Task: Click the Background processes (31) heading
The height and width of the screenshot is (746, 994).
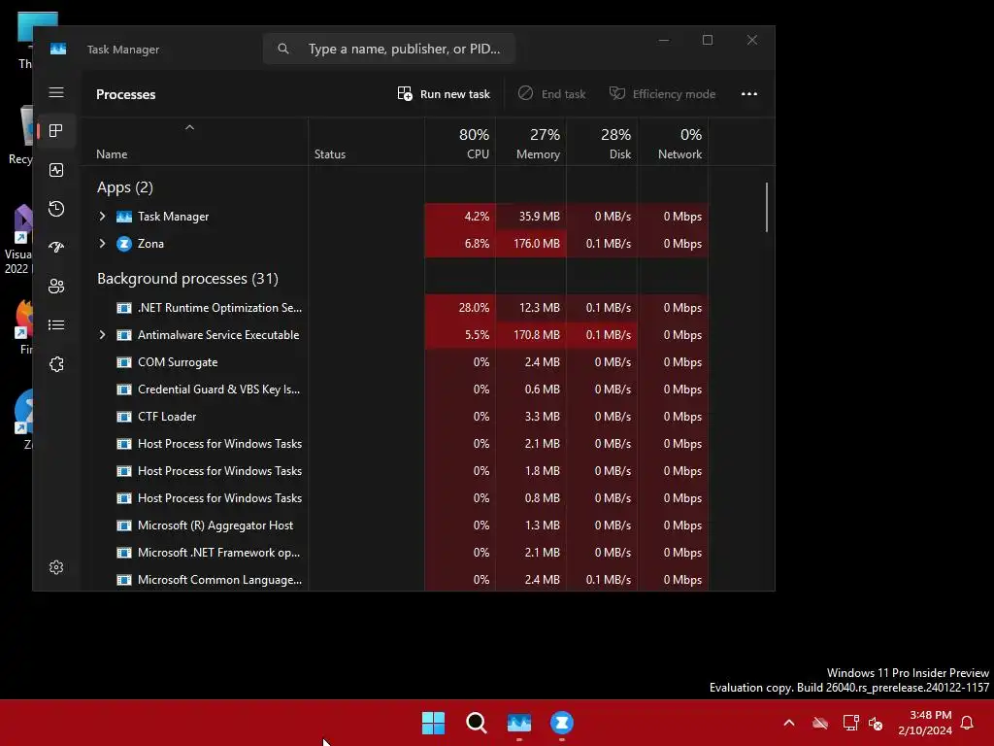Action: click(x=187, y=279)
